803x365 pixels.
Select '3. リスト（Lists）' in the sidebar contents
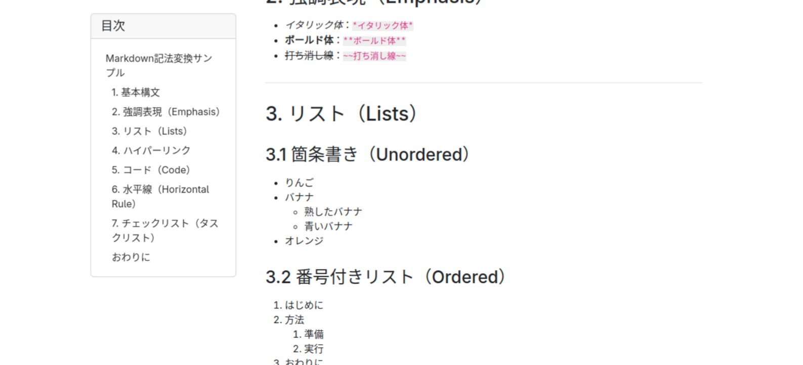point(149,131)
